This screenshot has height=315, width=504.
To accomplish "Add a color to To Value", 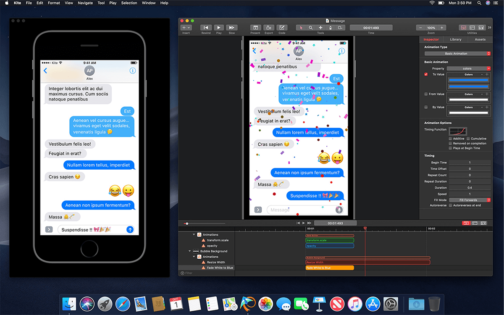I will [x=487, y=74].
